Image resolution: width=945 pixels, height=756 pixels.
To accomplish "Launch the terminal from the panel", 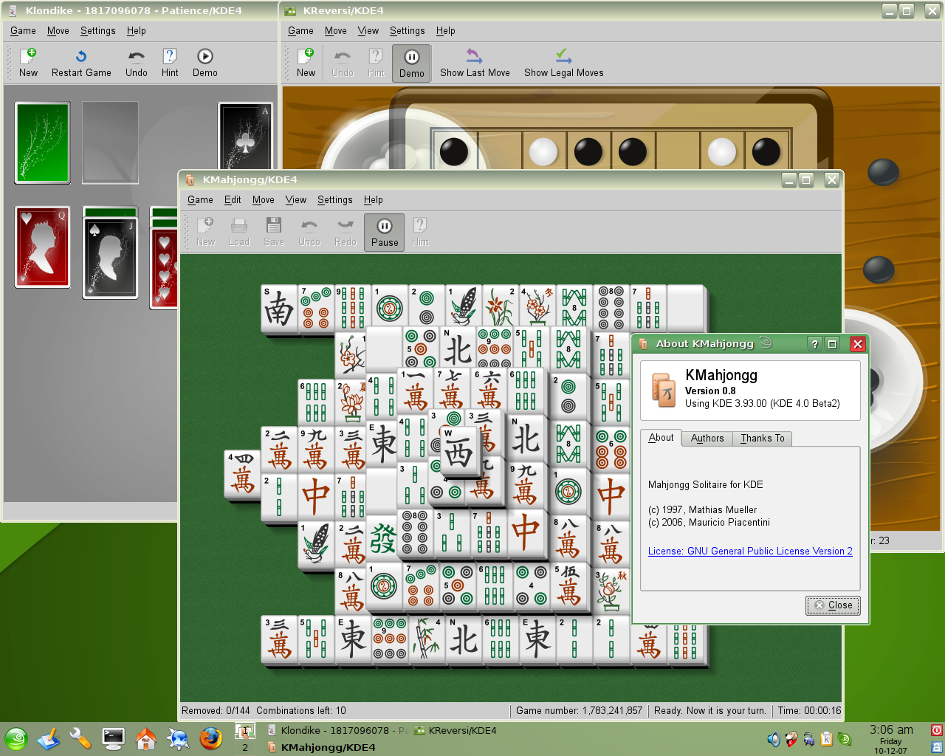I will click(x=113, y=738).
